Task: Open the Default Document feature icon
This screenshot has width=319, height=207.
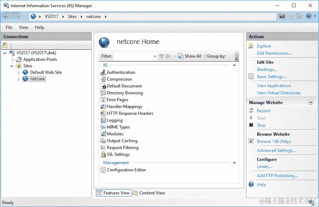Action: point(103,86)
